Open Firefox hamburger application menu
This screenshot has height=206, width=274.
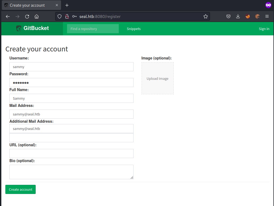click(x=267, y=17)
